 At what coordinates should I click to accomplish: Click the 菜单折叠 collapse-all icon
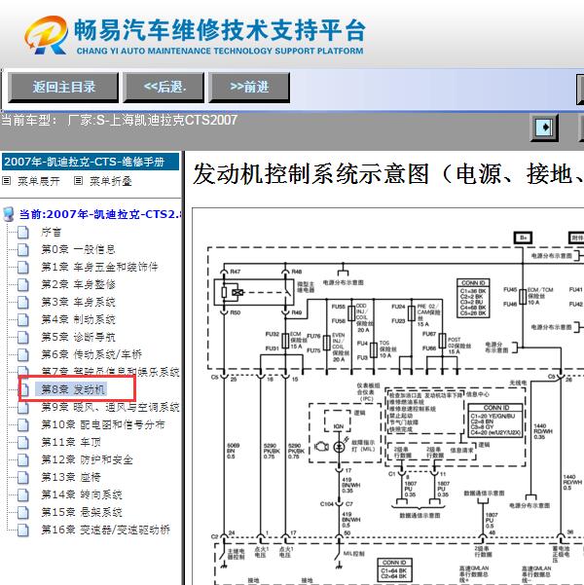point(78,181)
